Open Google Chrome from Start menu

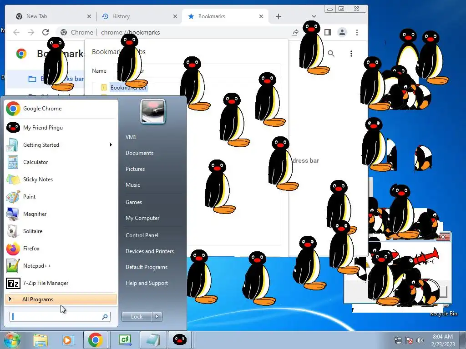coord(61,109)
